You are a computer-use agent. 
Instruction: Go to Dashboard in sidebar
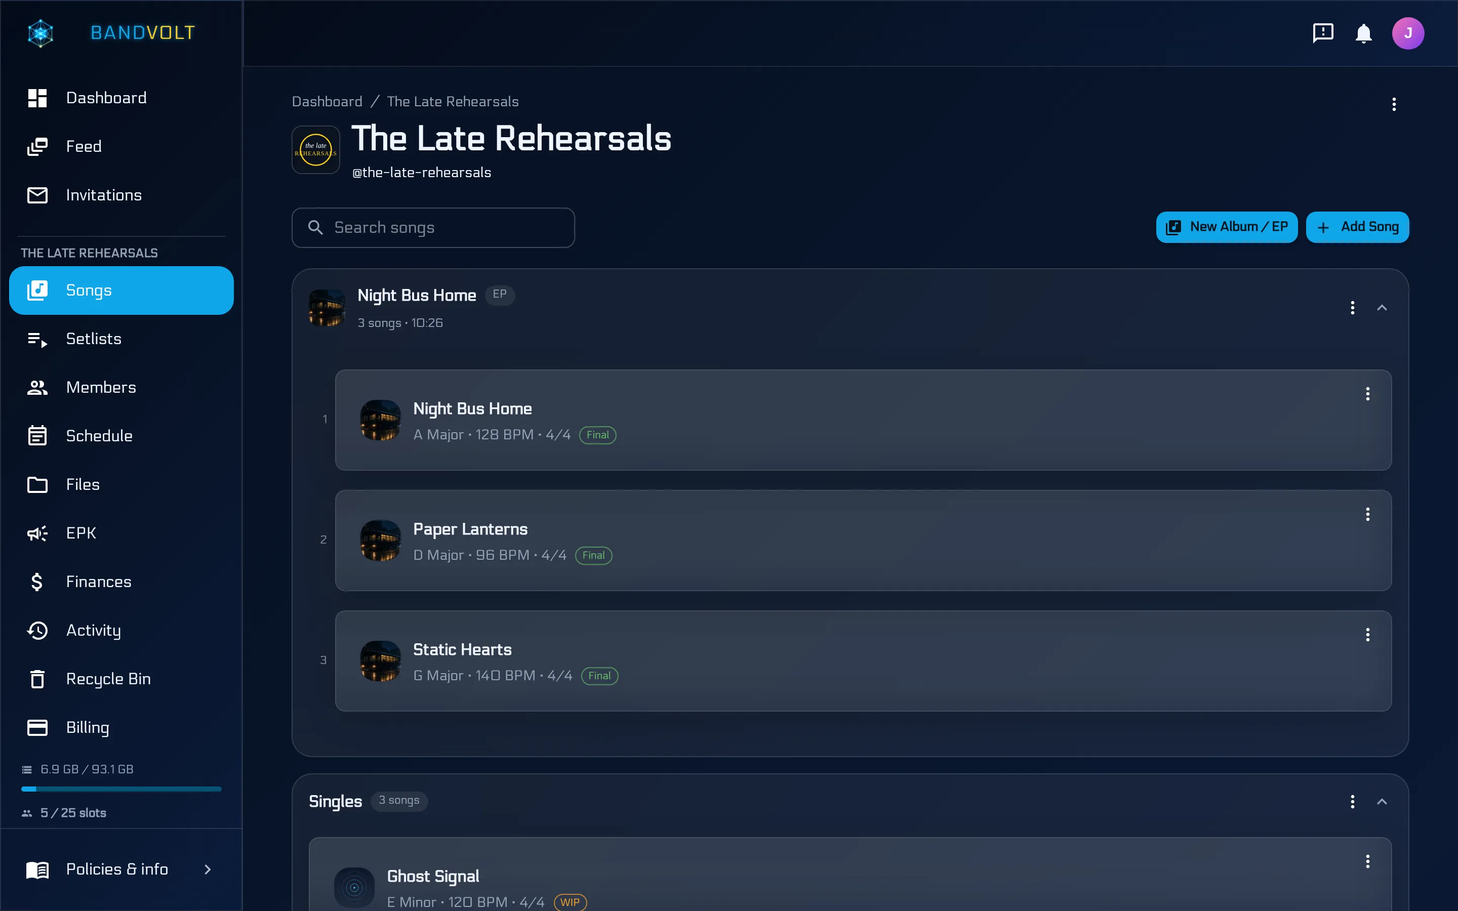(121, 98)
